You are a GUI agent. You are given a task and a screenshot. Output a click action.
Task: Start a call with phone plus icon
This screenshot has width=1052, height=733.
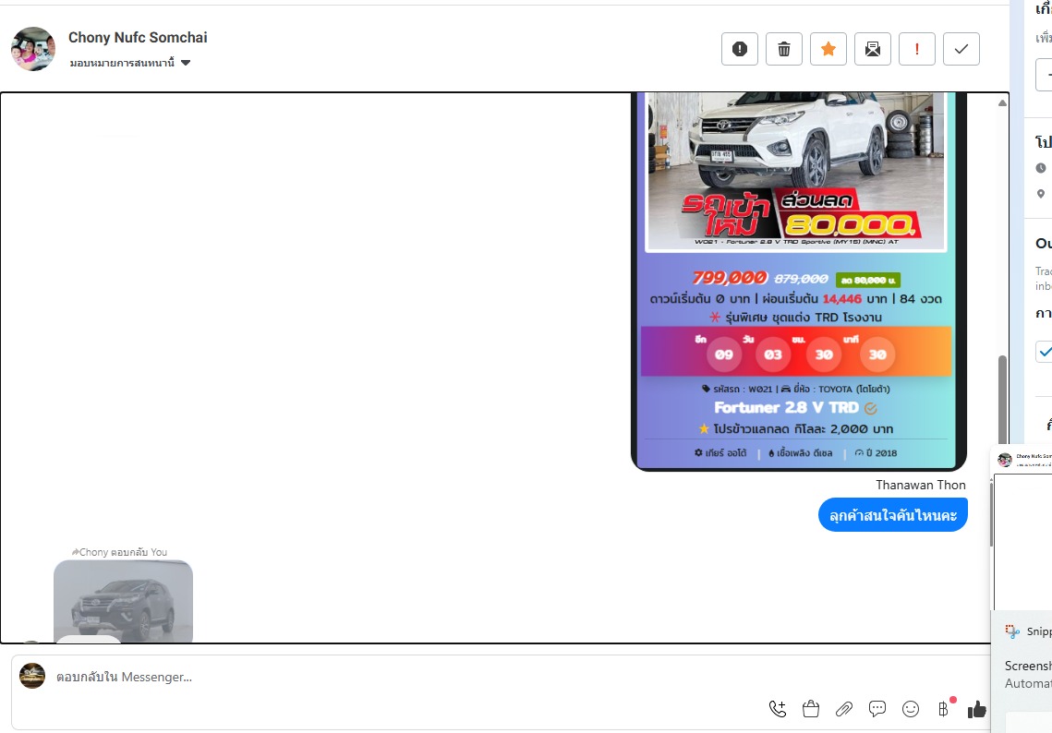[x=778, y=709]
